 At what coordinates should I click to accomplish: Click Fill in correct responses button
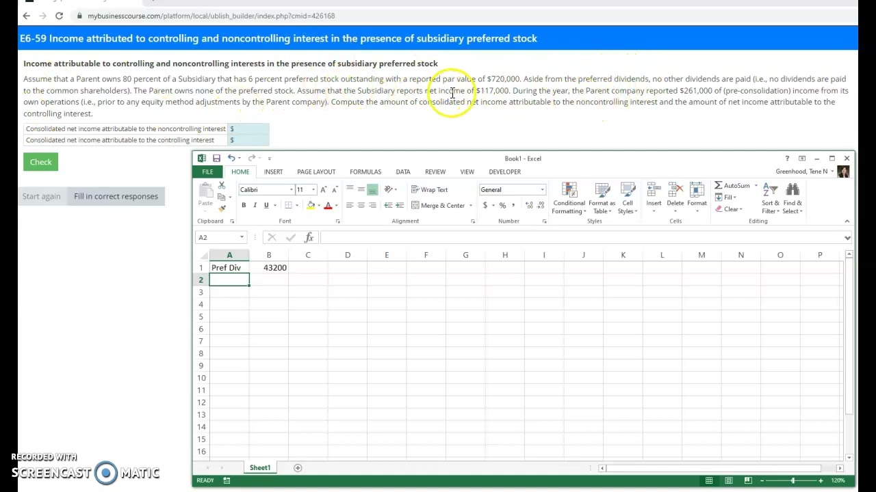[116, 196]
